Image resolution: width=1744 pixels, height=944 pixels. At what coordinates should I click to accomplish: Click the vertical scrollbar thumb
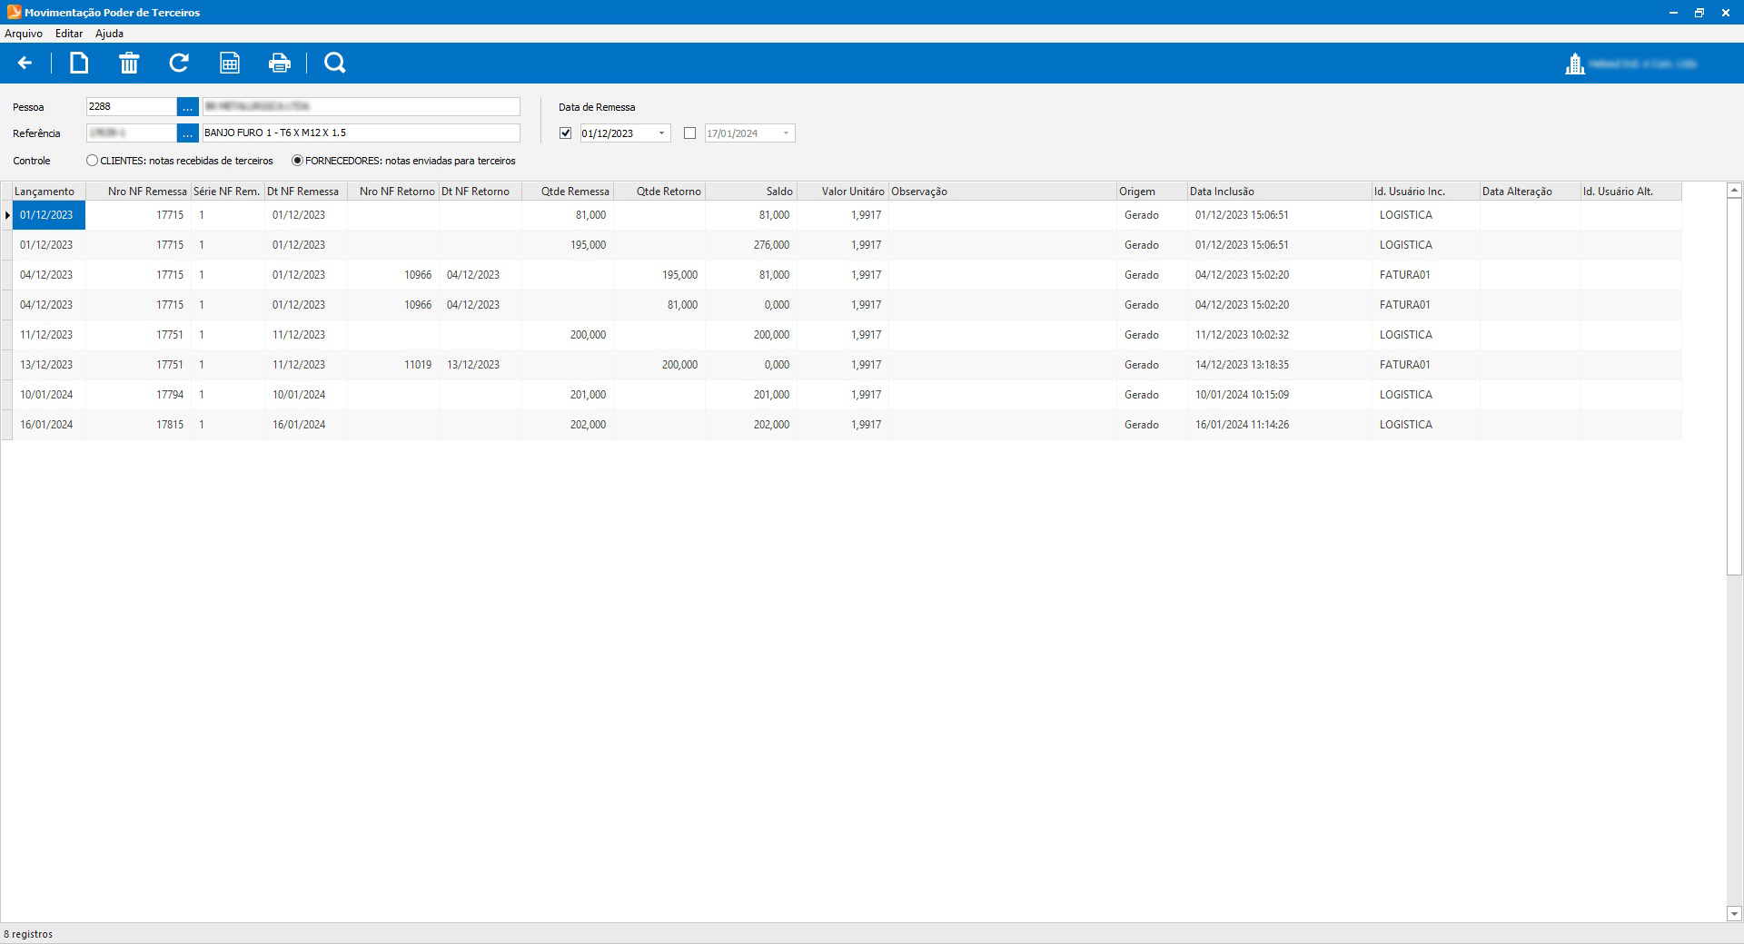point(1734,387)
